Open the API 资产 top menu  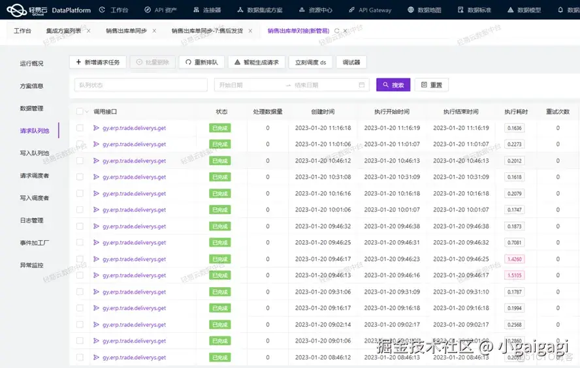[x=161, y=10]
